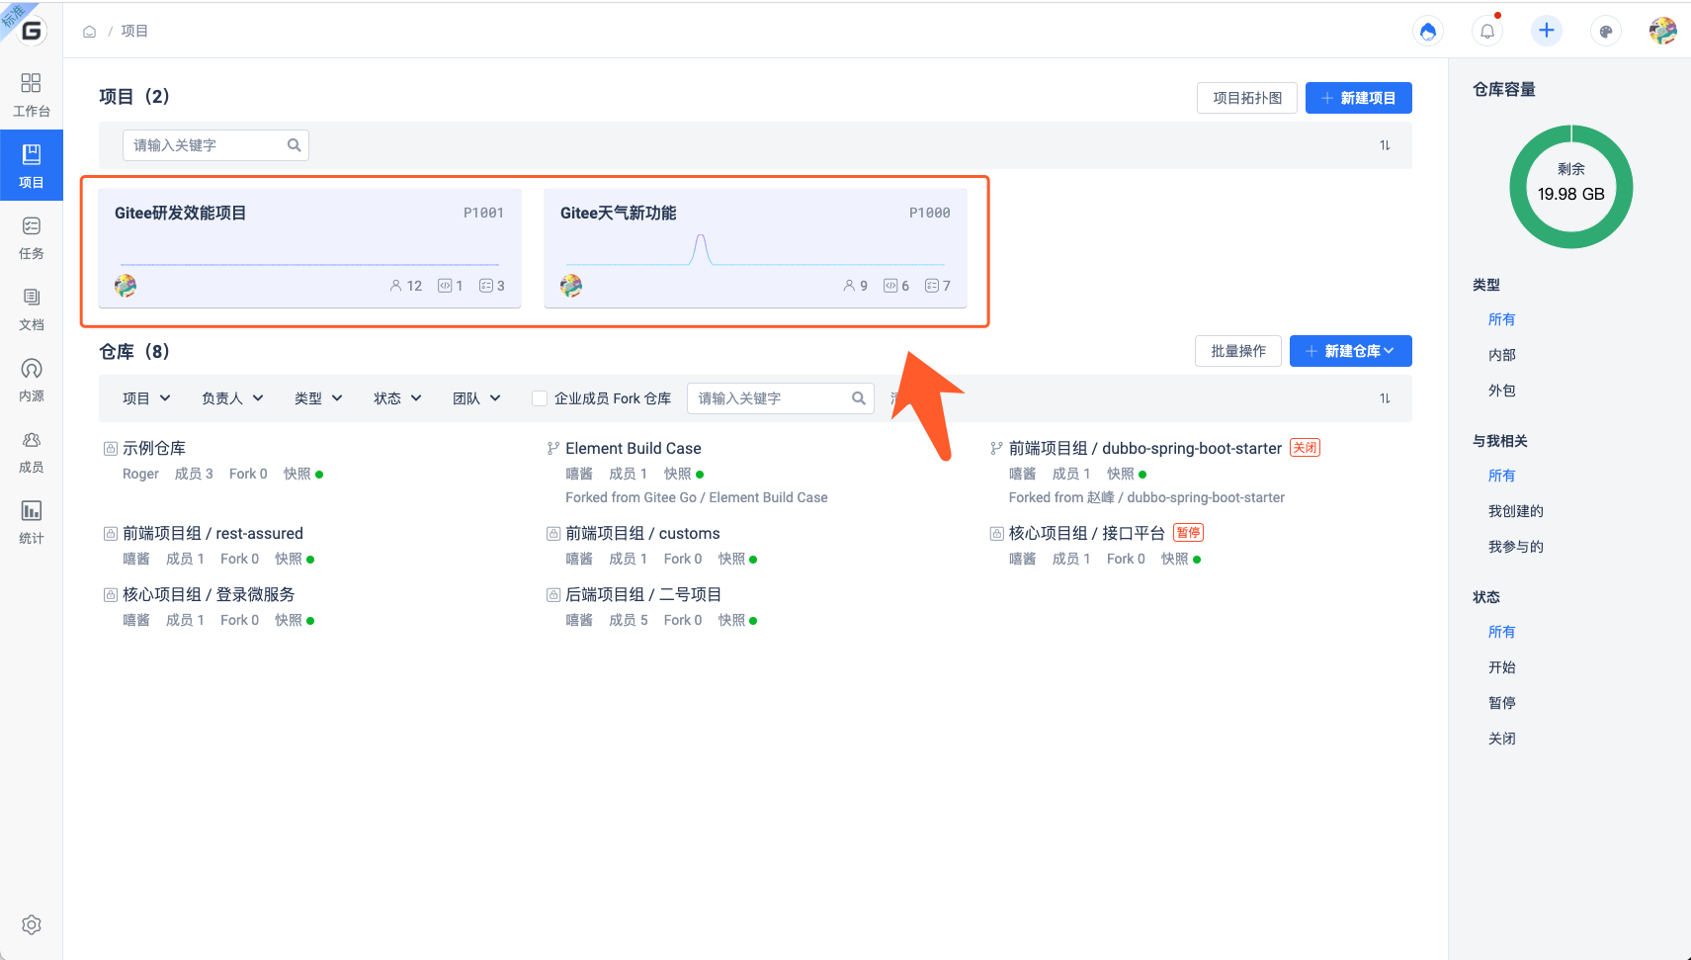Click the home icon in breadcrumb
The height and width of the screenshot is (960, 1691).
click(89, 32)
